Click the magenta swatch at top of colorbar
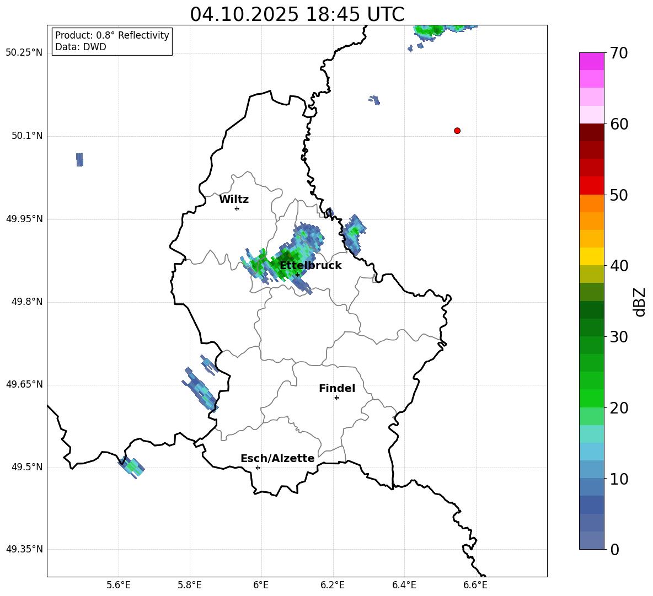This screenshot has width=653, height=596. tap(592, 61)
